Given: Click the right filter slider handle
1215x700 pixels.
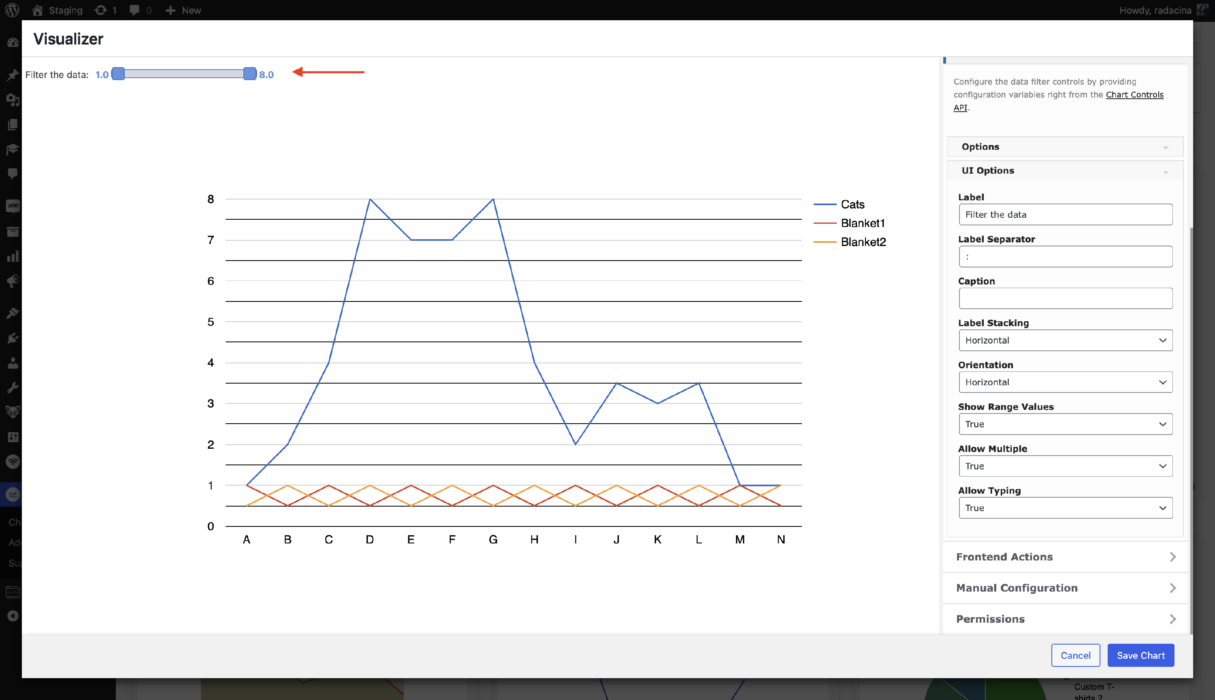Looking at the screenshot, I should point(250,74).
